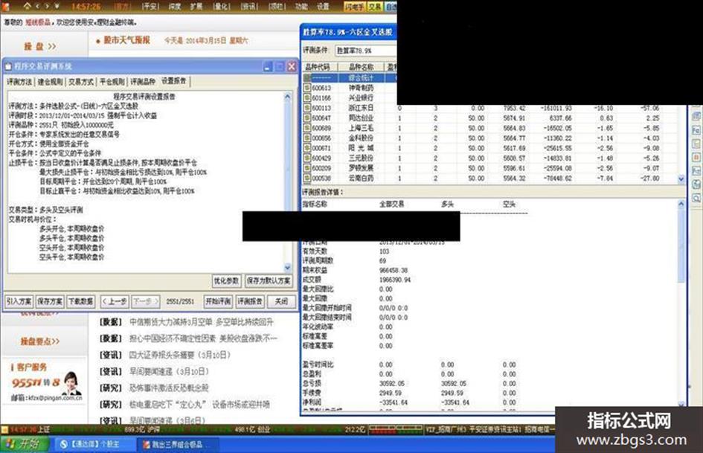Click the 引入方案 button
The height and width of the screenshot is (453, 703).
tap(19, 301)
